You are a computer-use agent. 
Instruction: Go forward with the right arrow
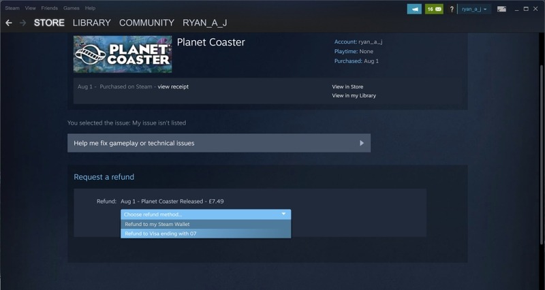(23, 23)
